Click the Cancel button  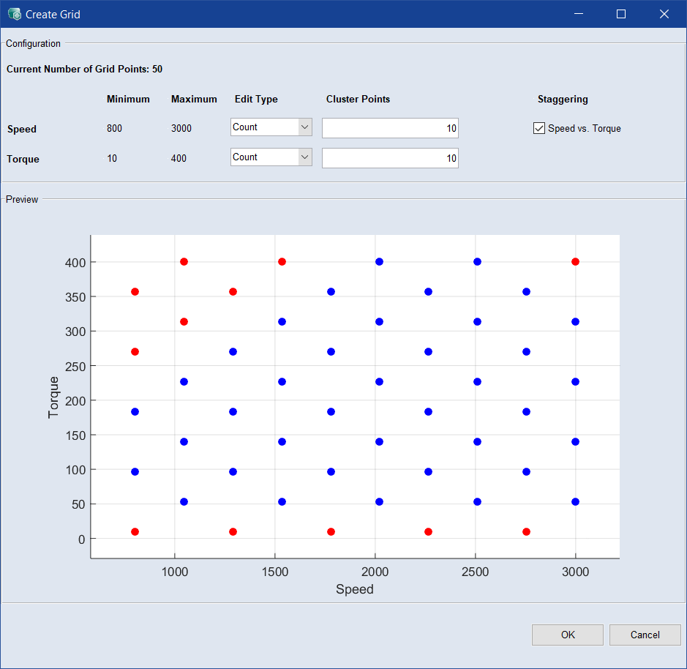click(645, 635)
